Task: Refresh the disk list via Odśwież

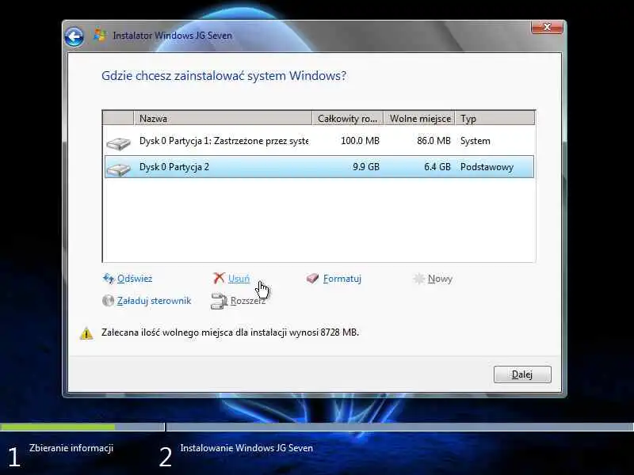Action: [135, 279]
